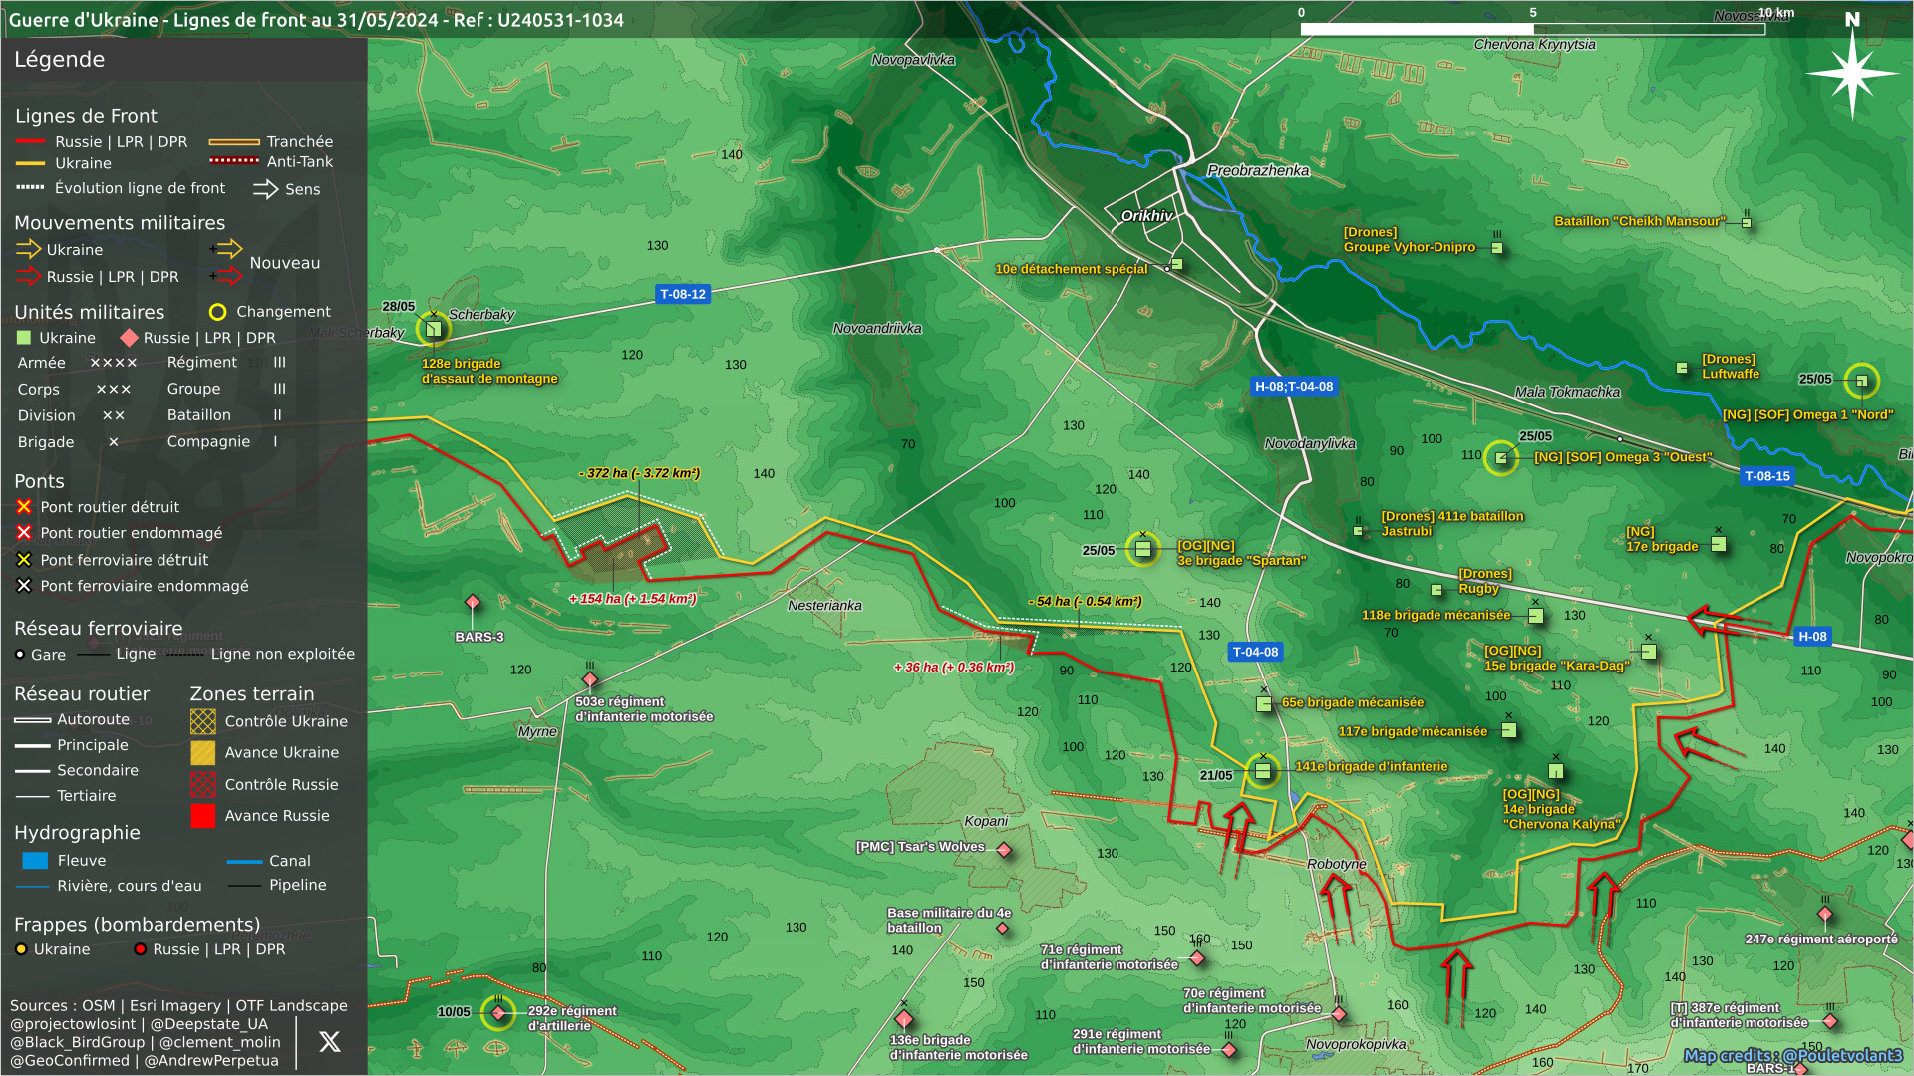Image resolution: width=1914 pixels, height=1076 pixels.
Task: Click the Map credits Pouletvolant3 link
Action: click(1792, 1056)
